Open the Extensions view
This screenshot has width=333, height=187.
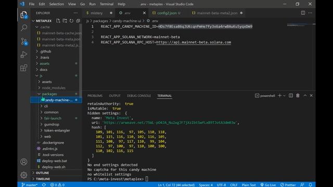(x=24, y=68)
